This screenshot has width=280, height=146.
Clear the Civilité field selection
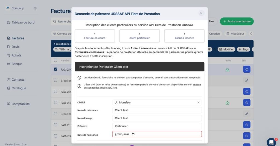pyautogui.click(x=199, y=102)
